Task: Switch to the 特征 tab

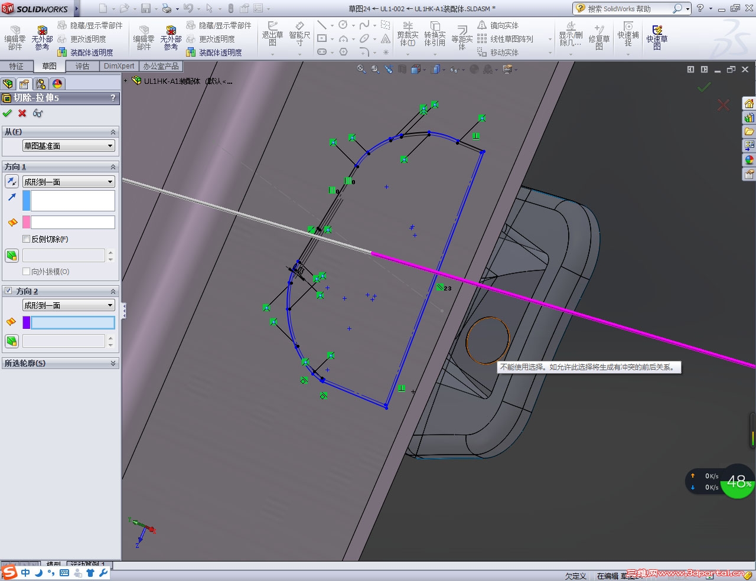Action: point(17,66)
